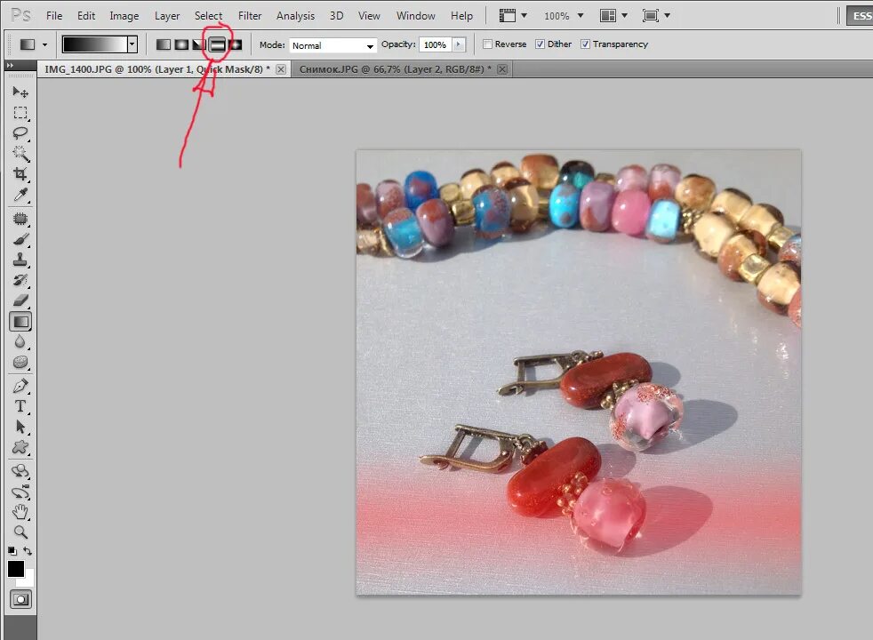The image size is (873, 640).
Task: Open the Mode blending dropdown
Action: [332, 45]
